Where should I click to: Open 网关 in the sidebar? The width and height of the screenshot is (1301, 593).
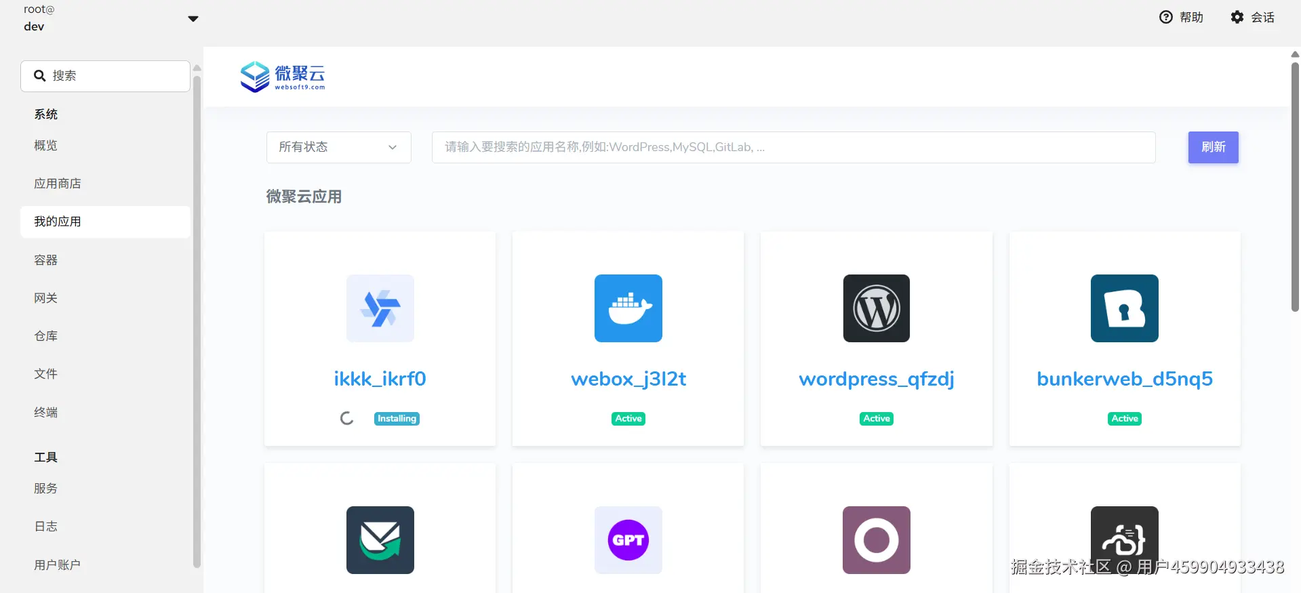coord(105,298)
